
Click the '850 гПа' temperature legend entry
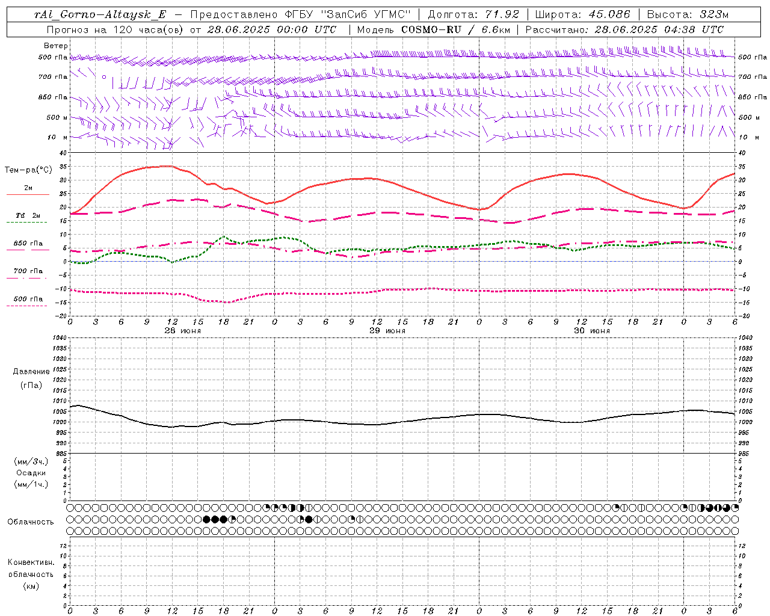(28, 244)
